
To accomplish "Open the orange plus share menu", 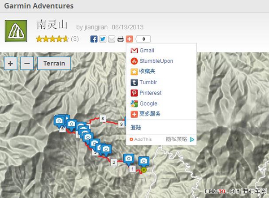I will [129, 39].
